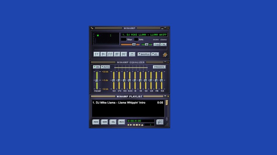Enable the equalizer AUTO mode
The height and width of the screenshot is (155, 277).
click(105, 67)
